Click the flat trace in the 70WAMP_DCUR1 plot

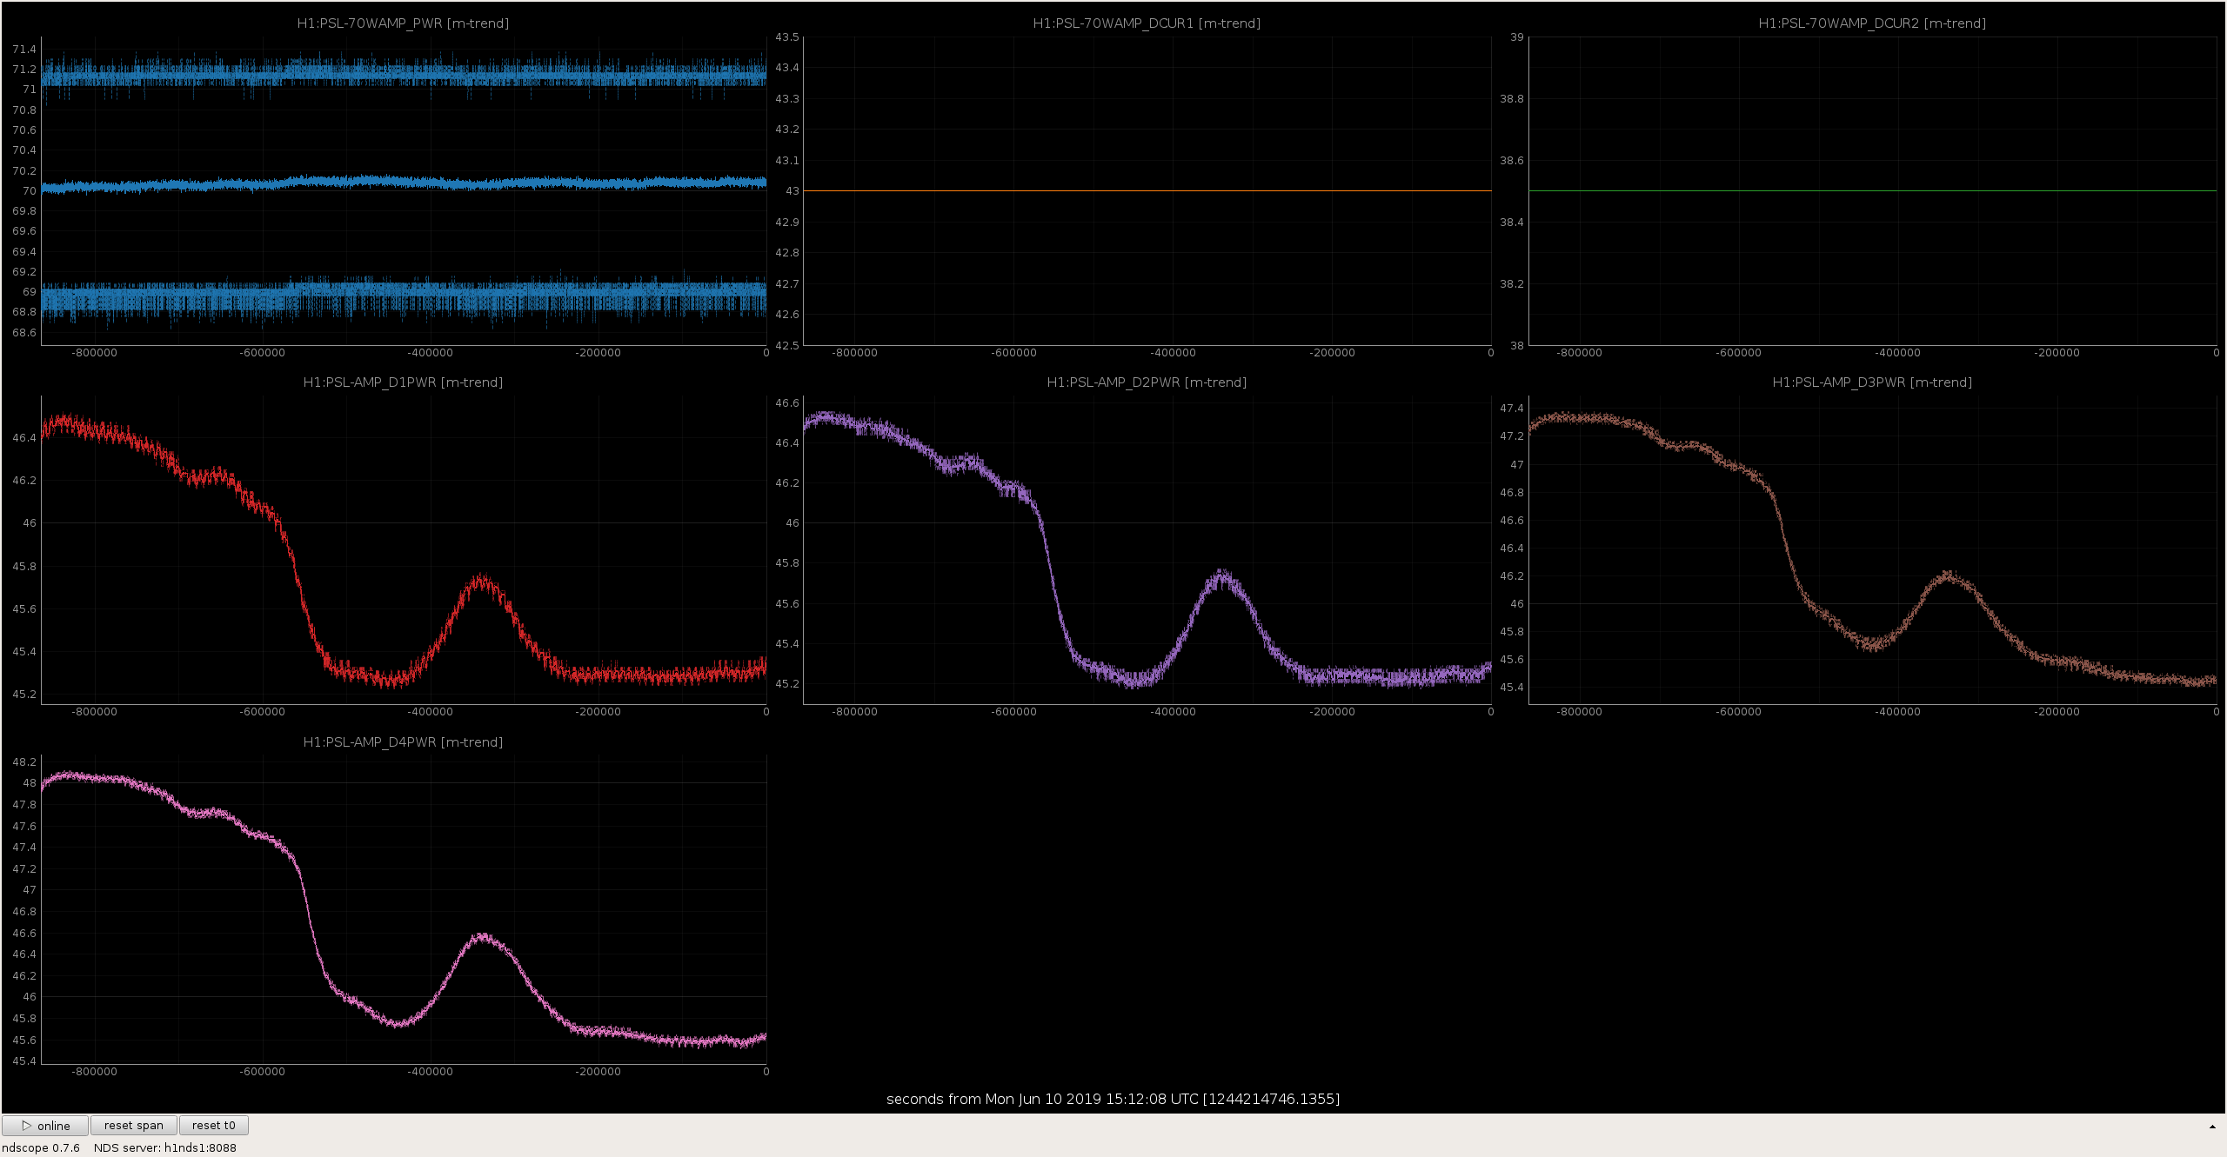tap(1147, 190)
